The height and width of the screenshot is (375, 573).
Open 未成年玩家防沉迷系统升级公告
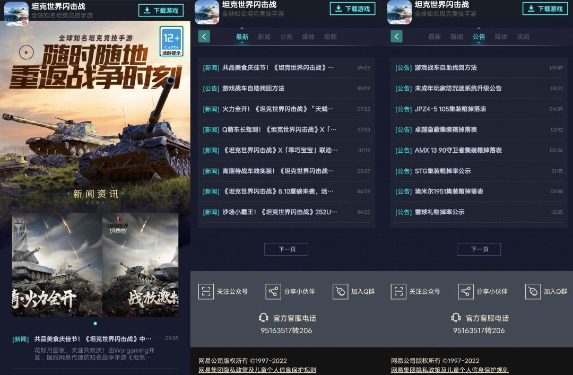point(479,88)
